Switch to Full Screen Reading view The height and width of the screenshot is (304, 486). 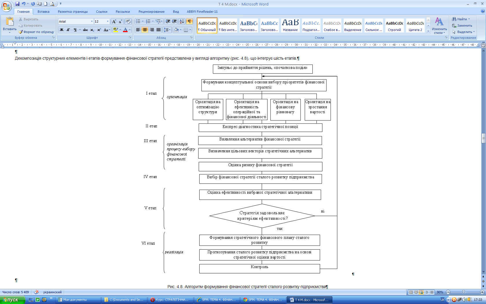tap(416, 292)
